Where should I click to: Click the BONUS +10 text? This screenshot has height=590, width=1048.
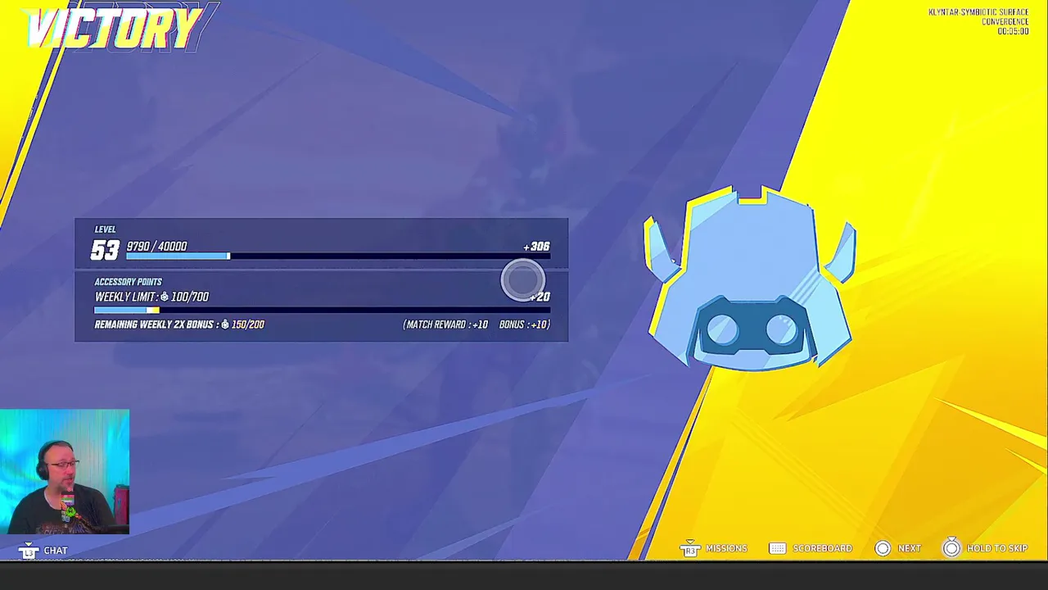[x=525, y=324]
